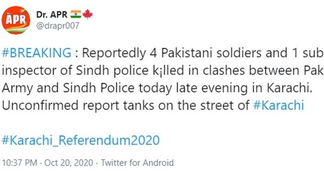Open the #BREAKING hashtag

(36, 53)
